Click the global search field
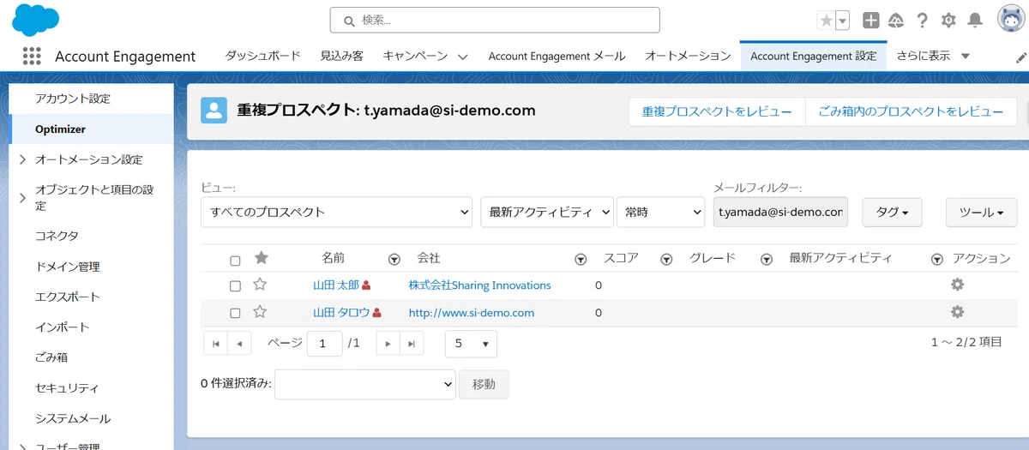 click(x=495, y=20)
